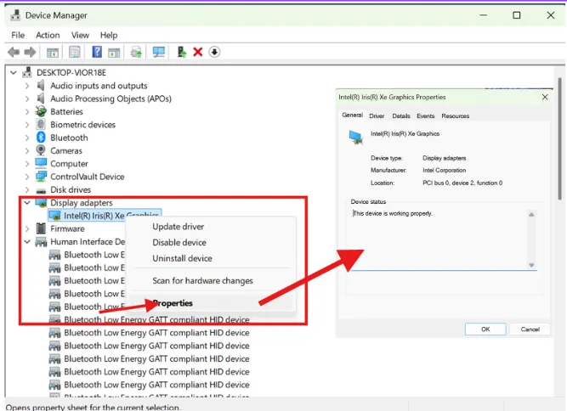Click the Cameras webcam icon

(x=41, y=150)
